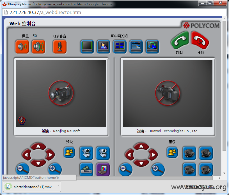The image size is (229, 195).
Task: Click the Web 控制台 heading
Action: pos(22,24)
